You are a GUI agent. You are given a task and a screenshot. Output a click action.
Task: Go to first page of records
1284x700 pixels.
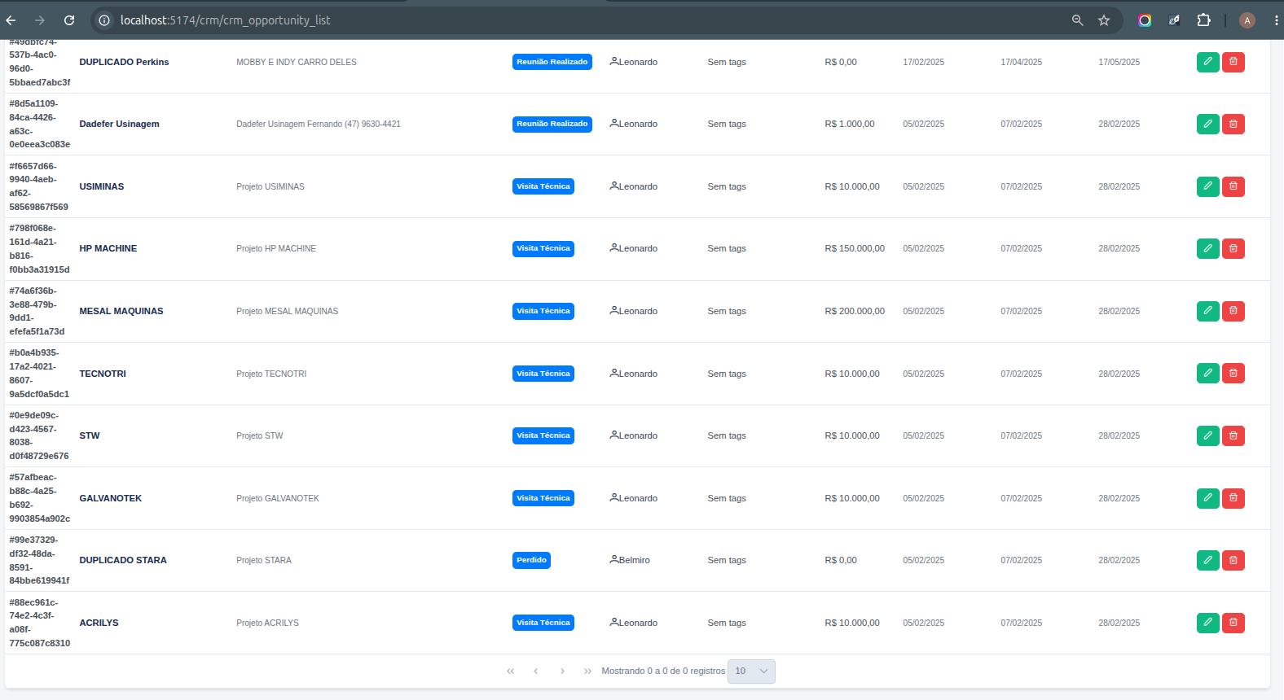511,672
